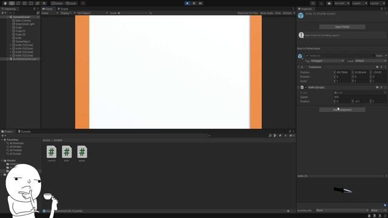Select the Scale tool in toolbar
Image resolution: width=388 pixels, height=218 pixels.
click(x=24, y=4)
